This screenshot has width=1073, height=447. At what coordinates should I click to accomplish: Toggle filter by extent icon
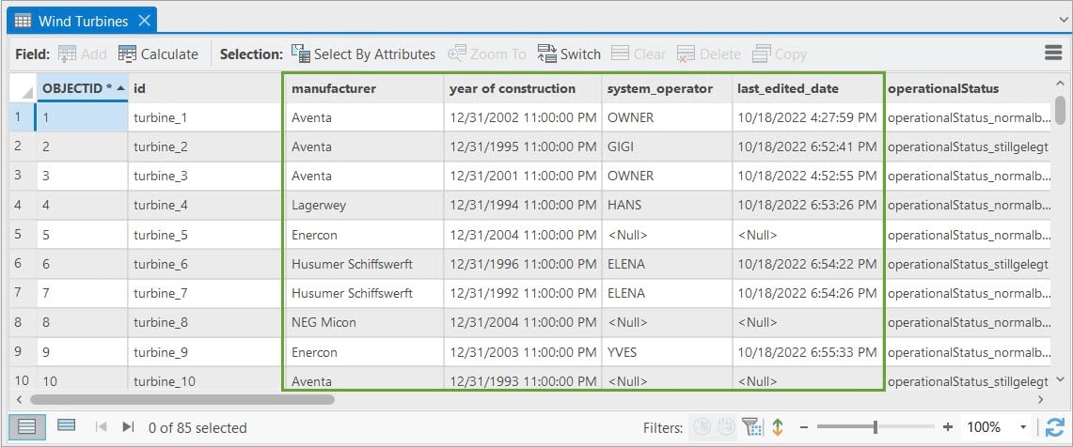[x=752, y=427]
